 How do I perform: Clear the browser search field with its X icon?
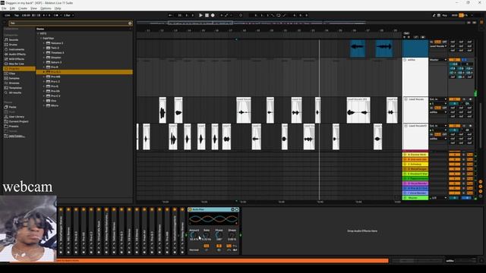130,24
